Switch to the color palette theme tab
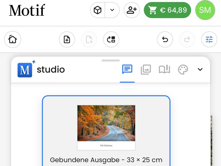 click(x=183, y=70)
